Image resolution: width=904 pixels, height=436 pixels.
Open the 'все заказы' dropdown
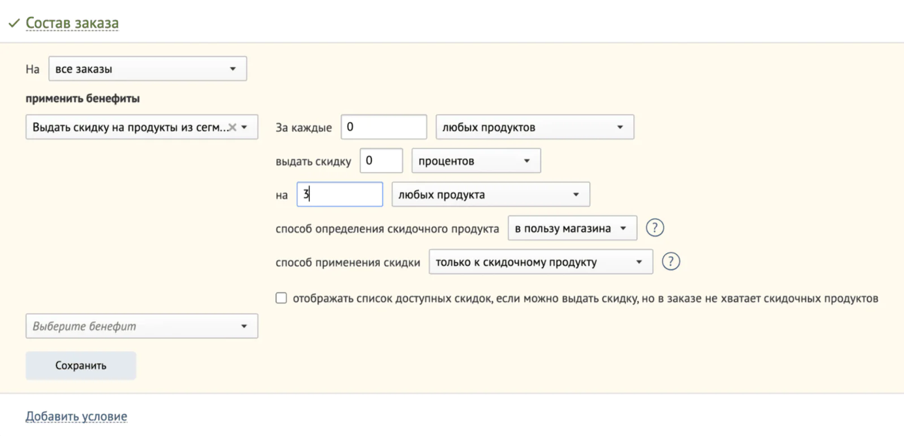(148, 69)
